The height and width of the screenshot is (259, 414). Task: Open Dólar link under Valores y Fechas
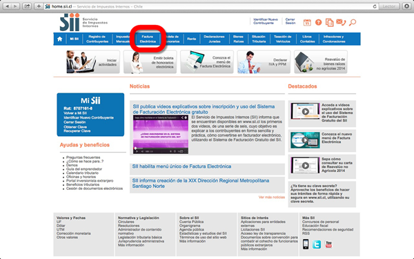click(x=61, y=226)
